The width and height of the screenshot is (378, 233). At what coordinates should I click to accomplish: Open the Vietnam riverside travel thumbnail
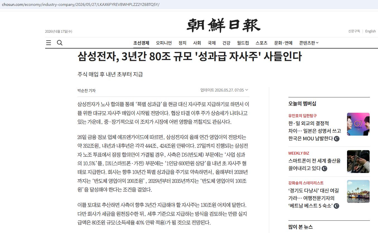(x=358, y=191)
